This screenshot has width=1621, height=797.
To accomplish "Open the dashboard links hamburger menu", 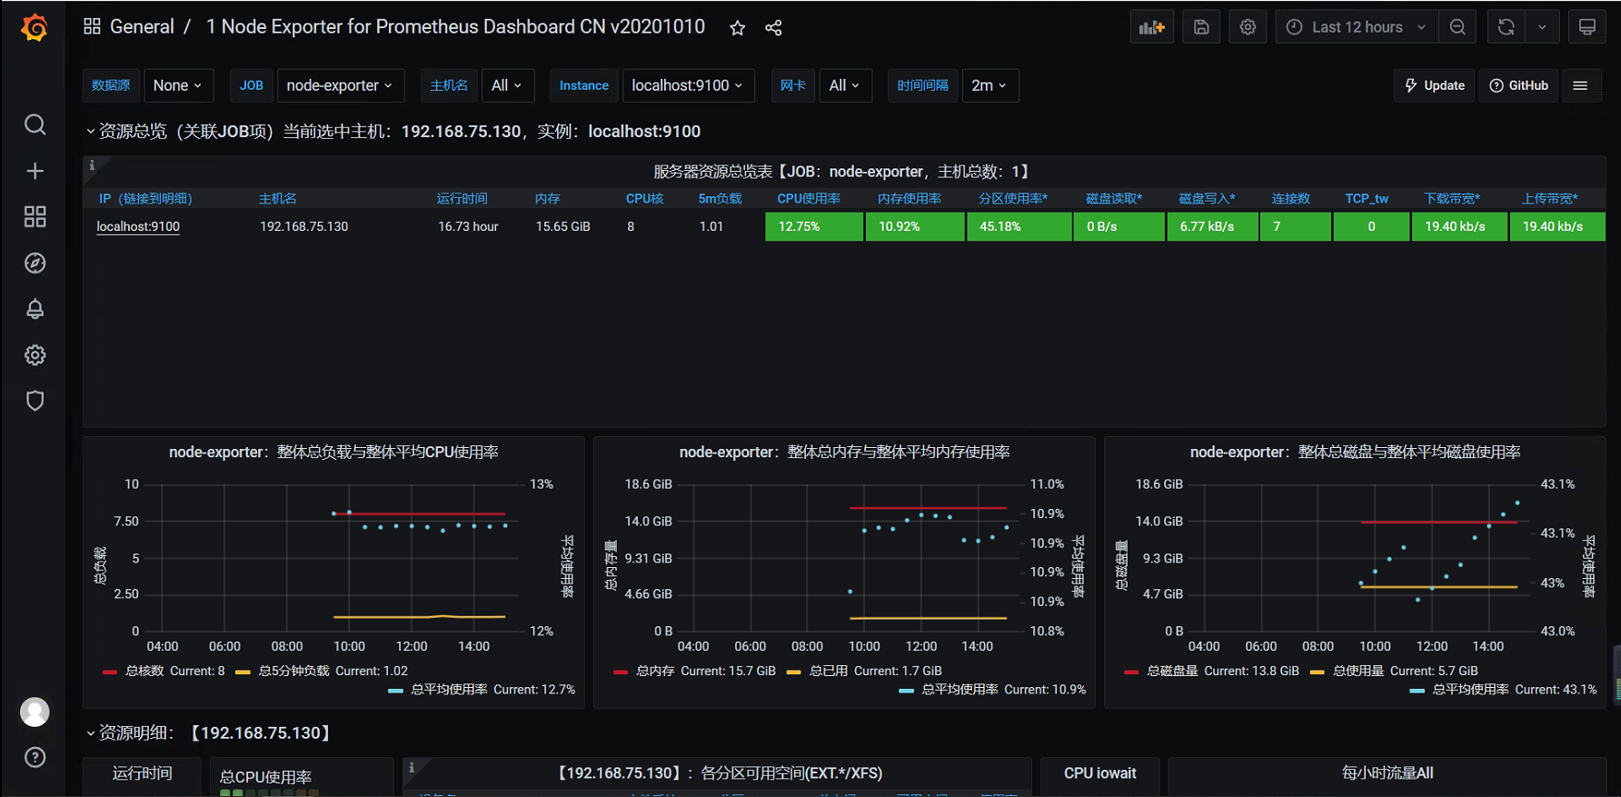I will pyautogui.click(x=1580, y=85).
